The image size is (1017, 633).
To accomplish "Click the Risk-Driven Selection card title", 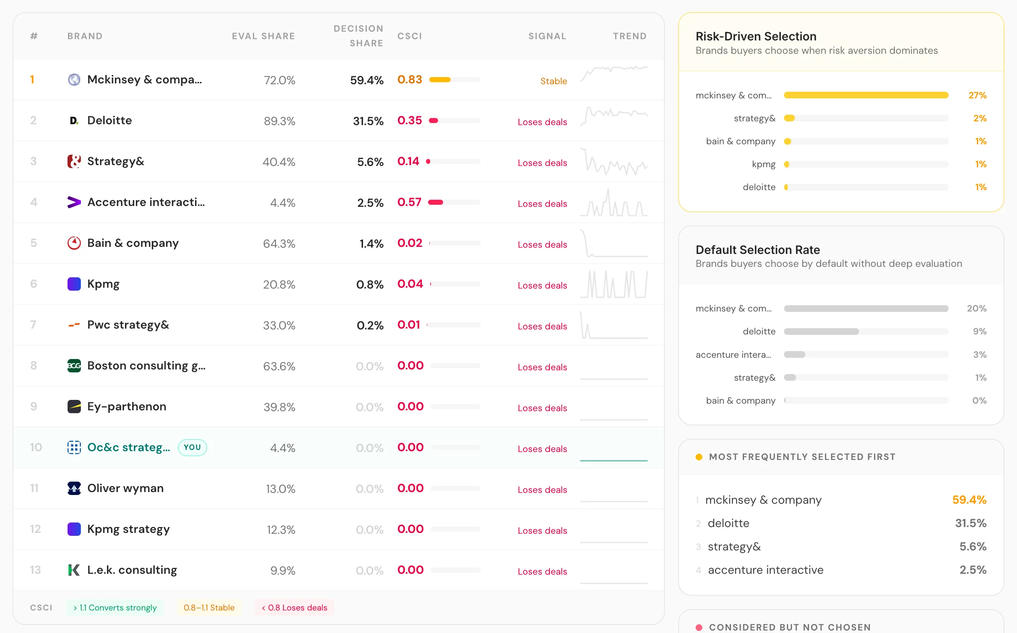I will [x=756, y=36].
